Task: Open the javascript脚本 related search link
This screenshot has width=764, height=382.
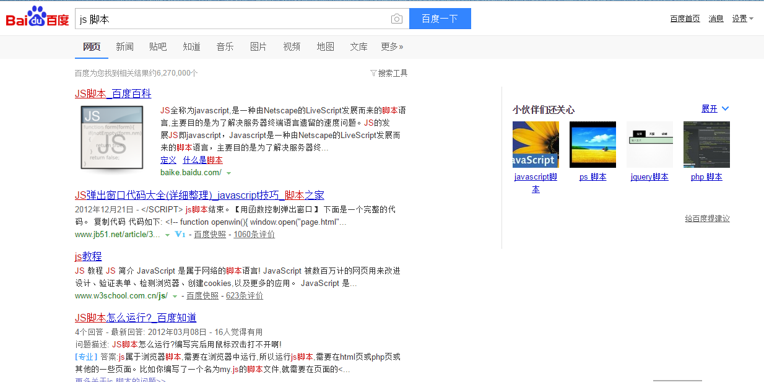Action: (536, 183)
